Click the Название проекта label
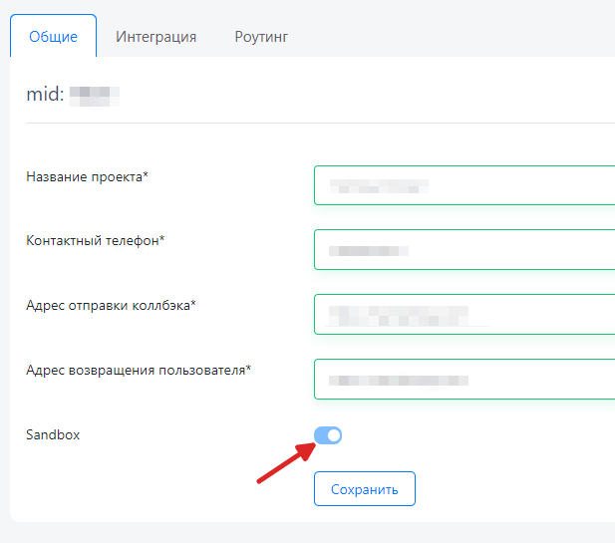The image size is (615, 543). point(87,177)
